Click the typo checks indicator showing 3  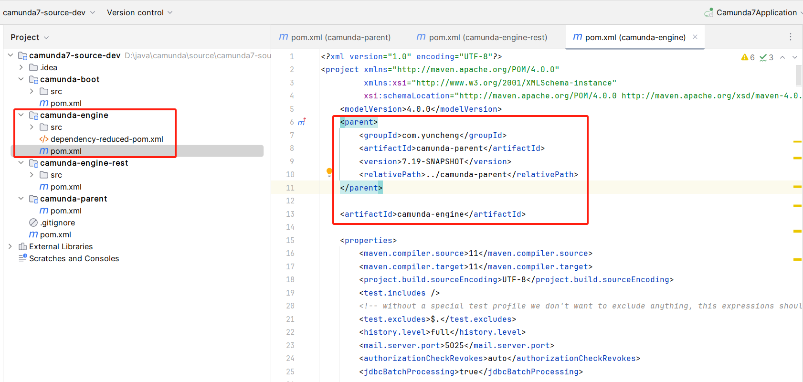(767, 57)
